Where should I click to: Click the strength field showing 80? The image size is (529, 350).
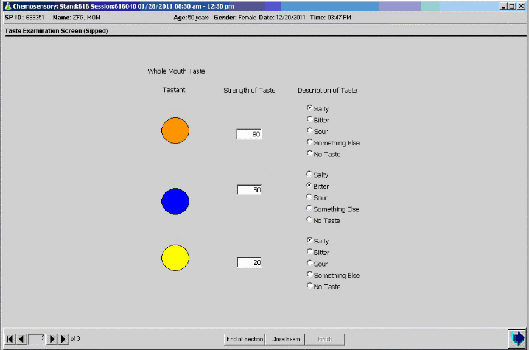tap(249, 134)
